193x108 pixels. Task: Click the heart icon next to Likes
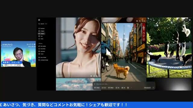click(39, 39)
